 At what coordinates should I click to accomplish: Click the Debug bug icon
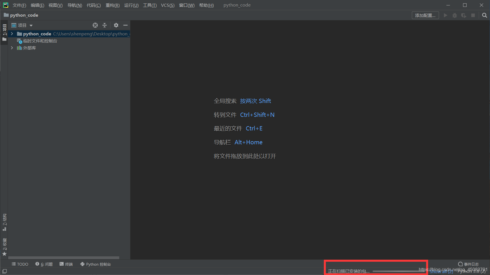[x=454, y=15]
